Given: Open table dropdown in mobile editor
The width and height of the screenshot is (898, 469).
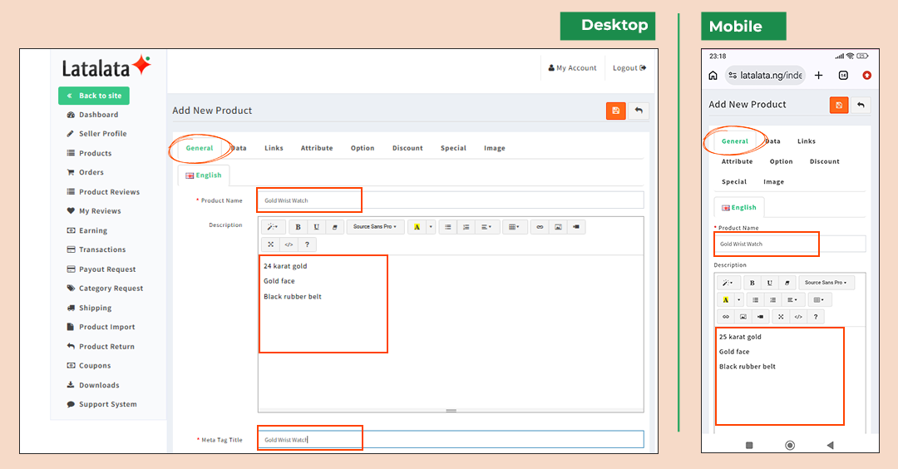Looking at the screenshot, I should [x=819, y=300].
